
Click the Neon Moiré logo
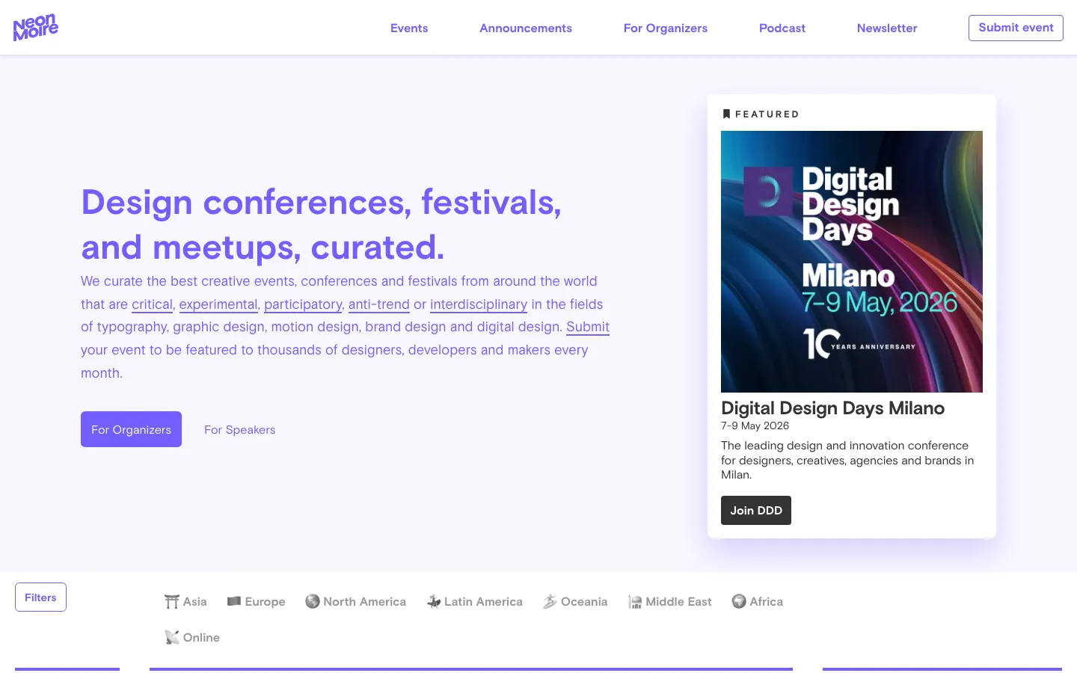(35, 27)
